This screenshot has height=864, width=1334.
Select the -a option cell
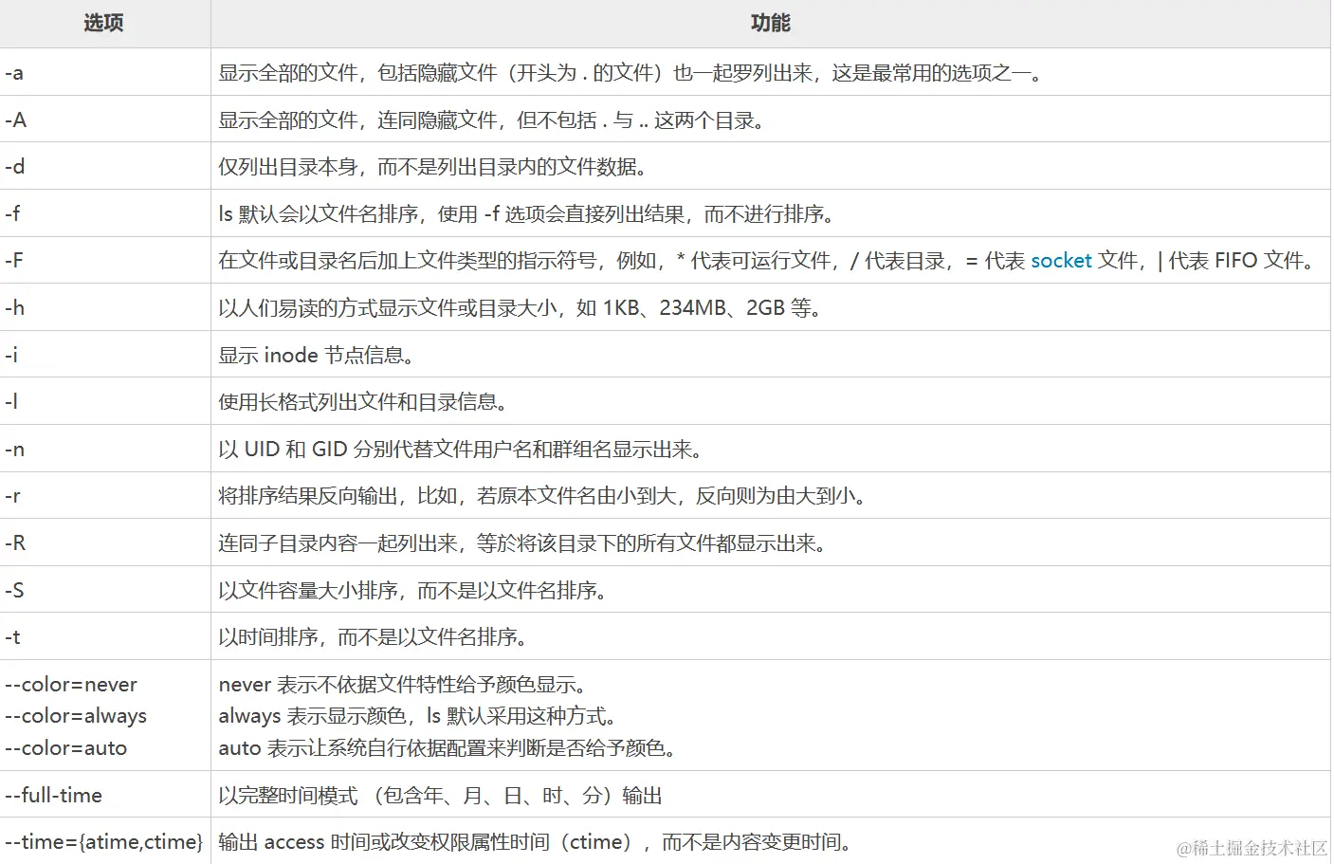tap(104, 72)
